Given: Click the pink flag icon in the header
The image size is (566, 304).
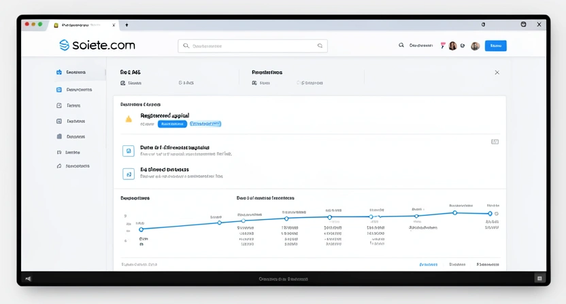Looking at the screenshot, I should point(443,45).
